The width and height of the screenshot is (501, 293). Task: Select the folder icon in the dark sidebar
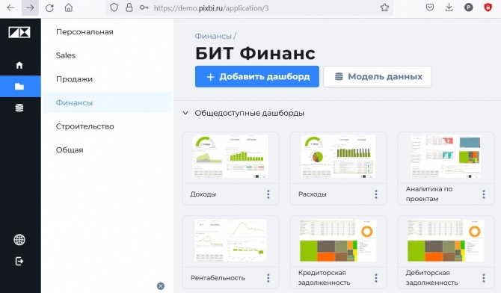pos(19,86)
